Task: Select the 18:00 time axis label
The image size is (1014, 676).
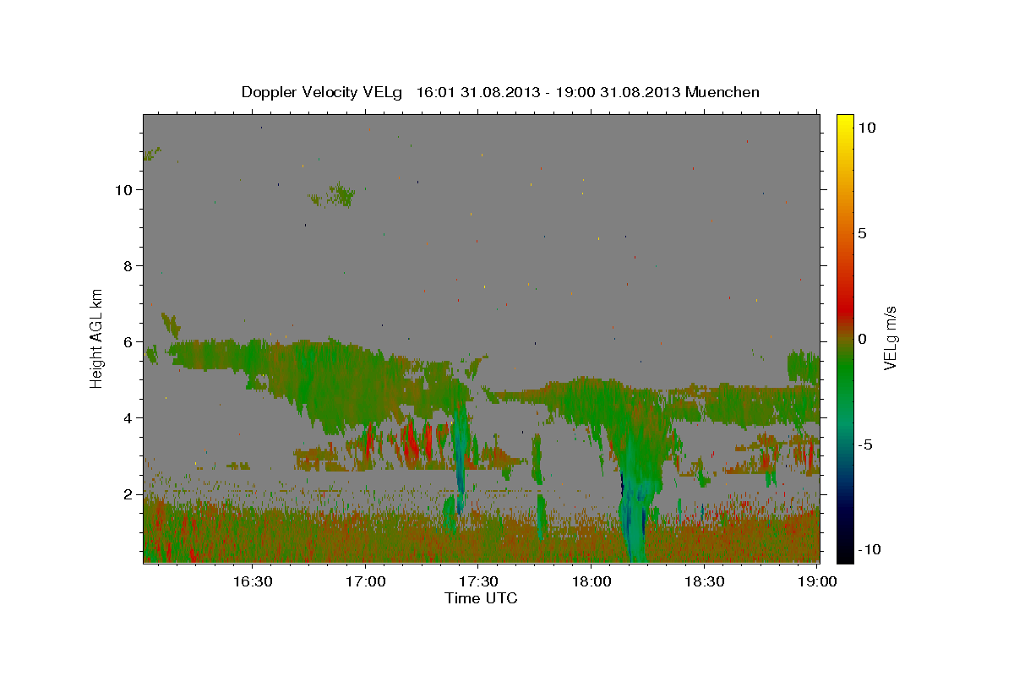Action: [x=591, y=581]
